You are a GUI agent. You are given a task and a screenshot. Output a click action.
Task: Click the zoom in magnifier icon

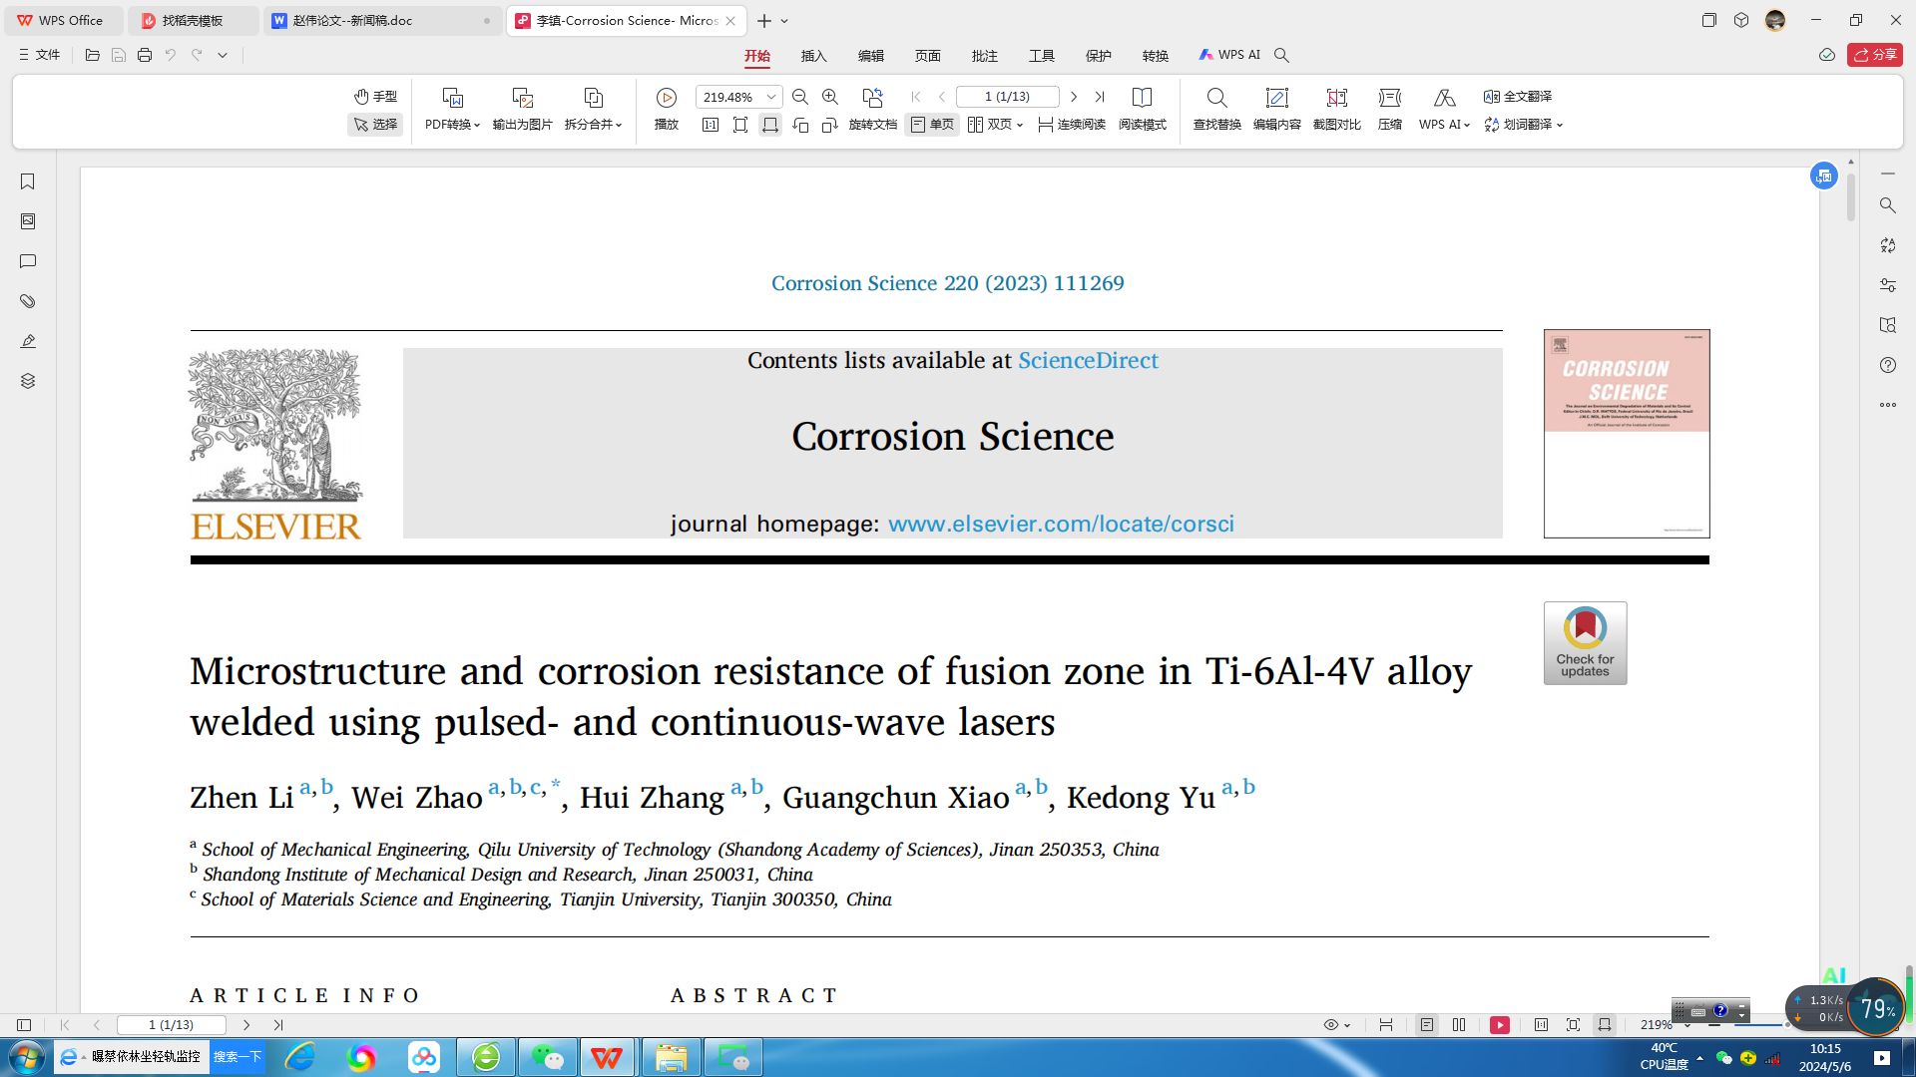point(829,97)
